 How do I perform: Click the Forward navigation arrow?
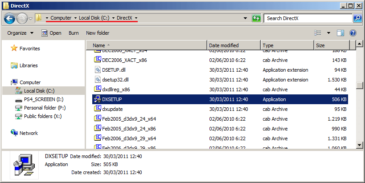22,18
